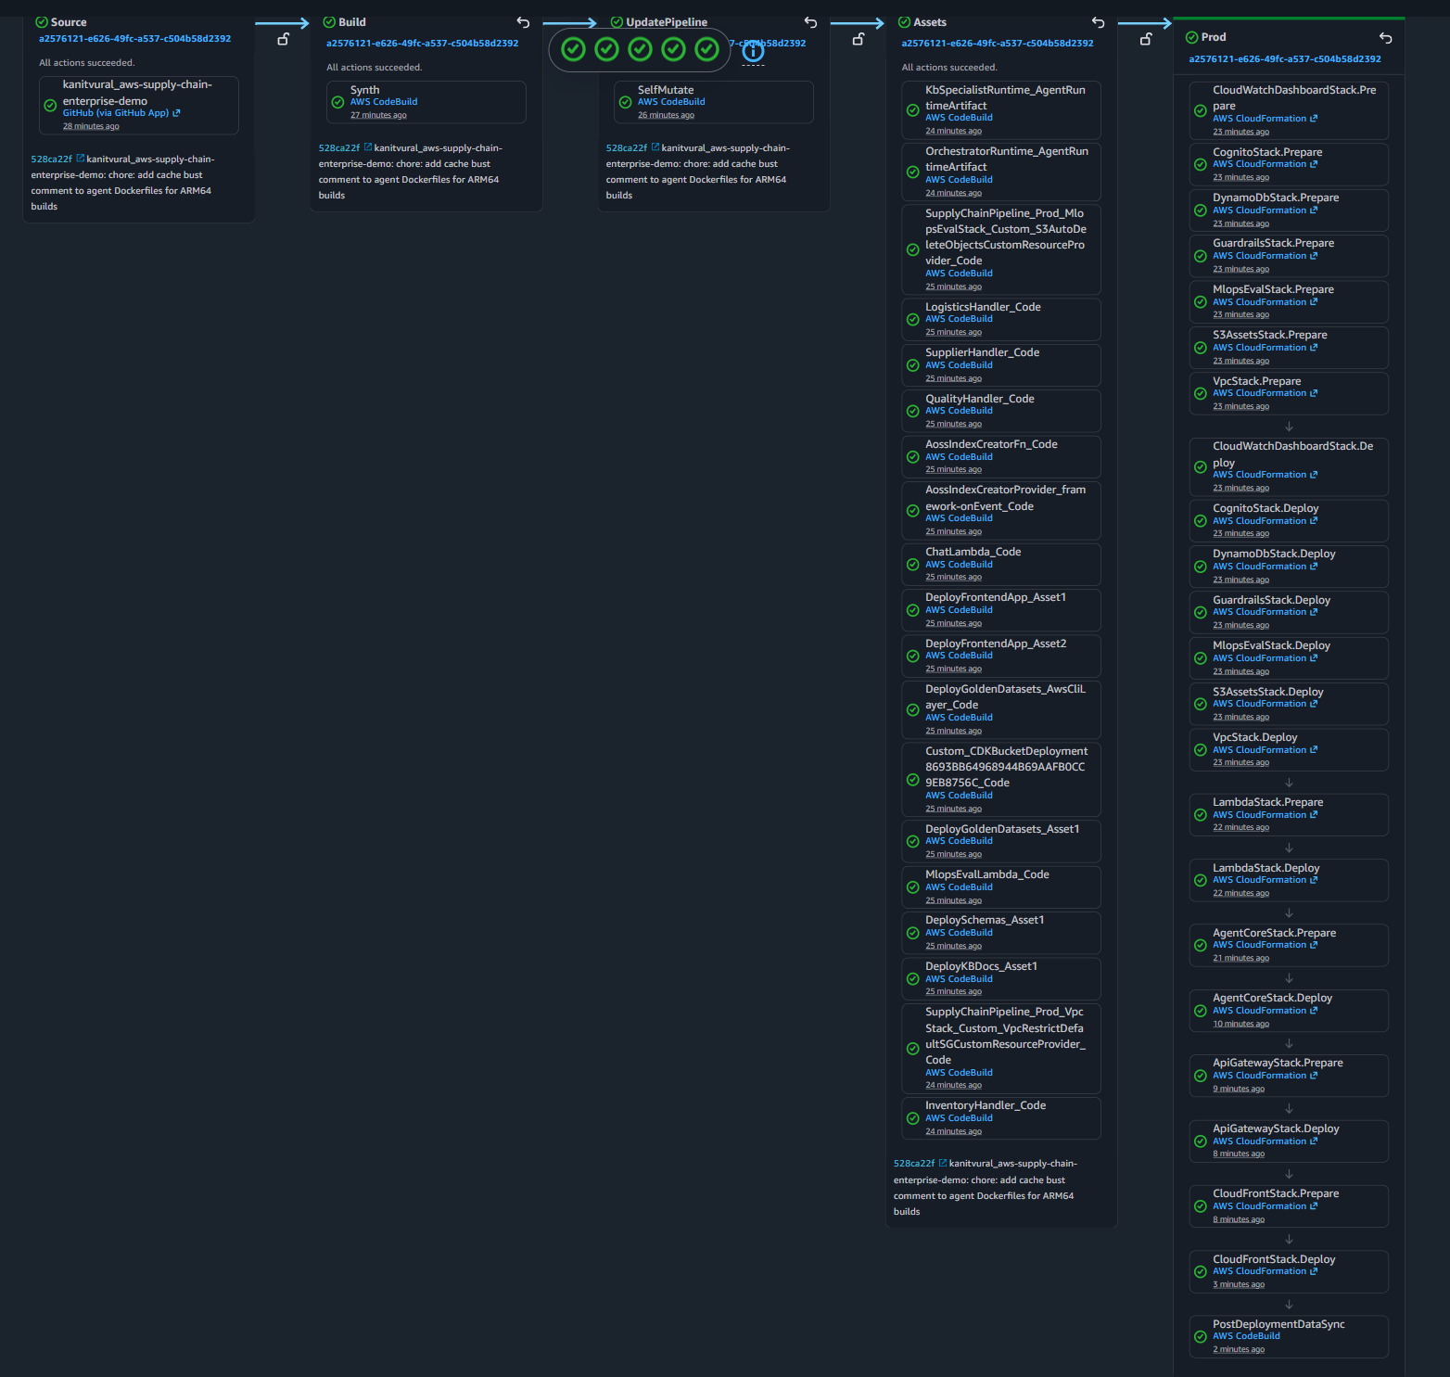The height and width of the screenshot is (1377, 1450).
Task: Click '3 minutes ago' under CloudFrontStack.Deploy
Action: (1239, 1284)
